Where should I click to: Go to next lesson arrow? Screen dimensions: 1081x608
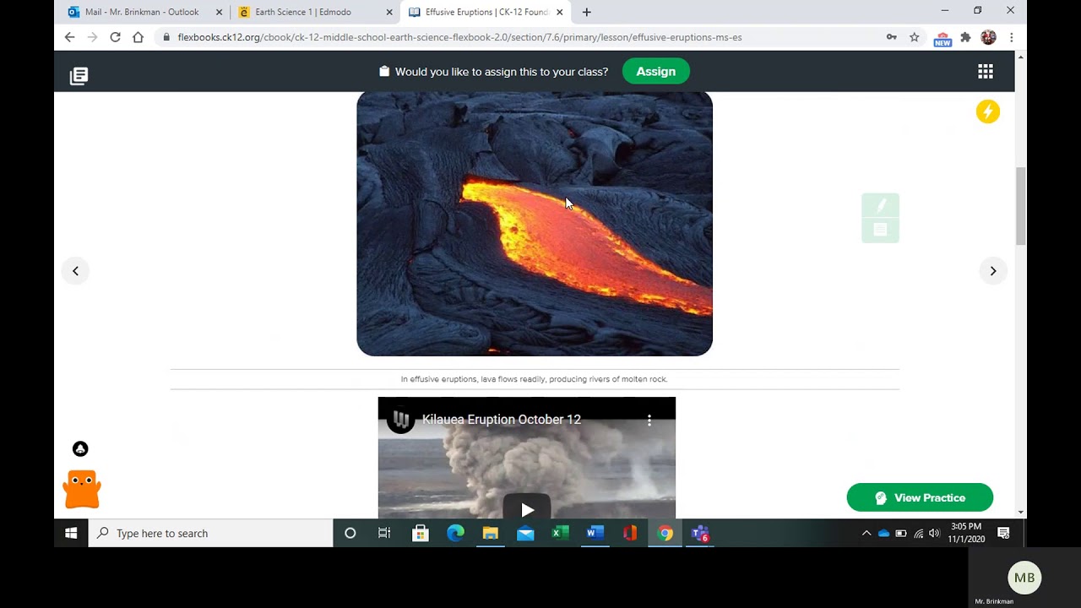(993, 271)
